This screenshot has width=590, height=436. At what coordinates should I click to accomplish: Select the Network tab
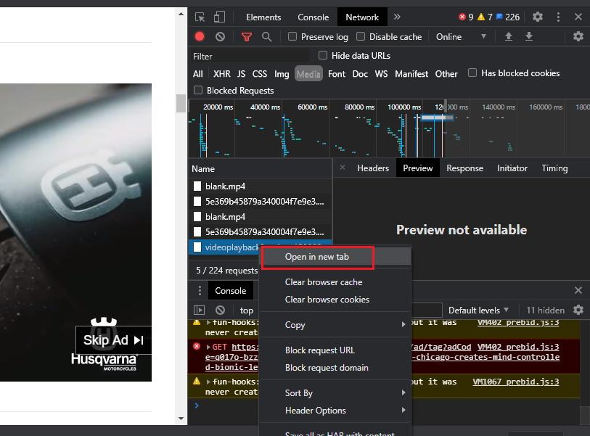tap(362, 17)
